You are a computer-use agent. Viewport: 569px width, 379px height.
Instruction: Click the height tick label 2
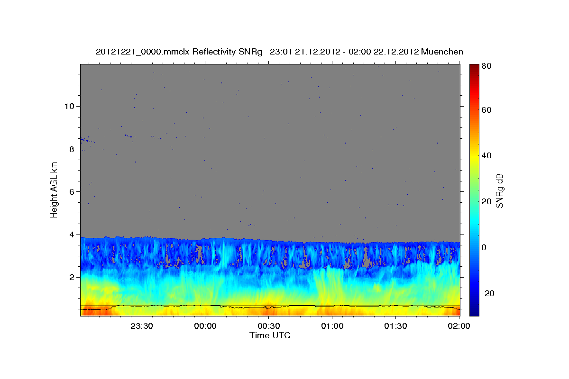tap(72, 277)
